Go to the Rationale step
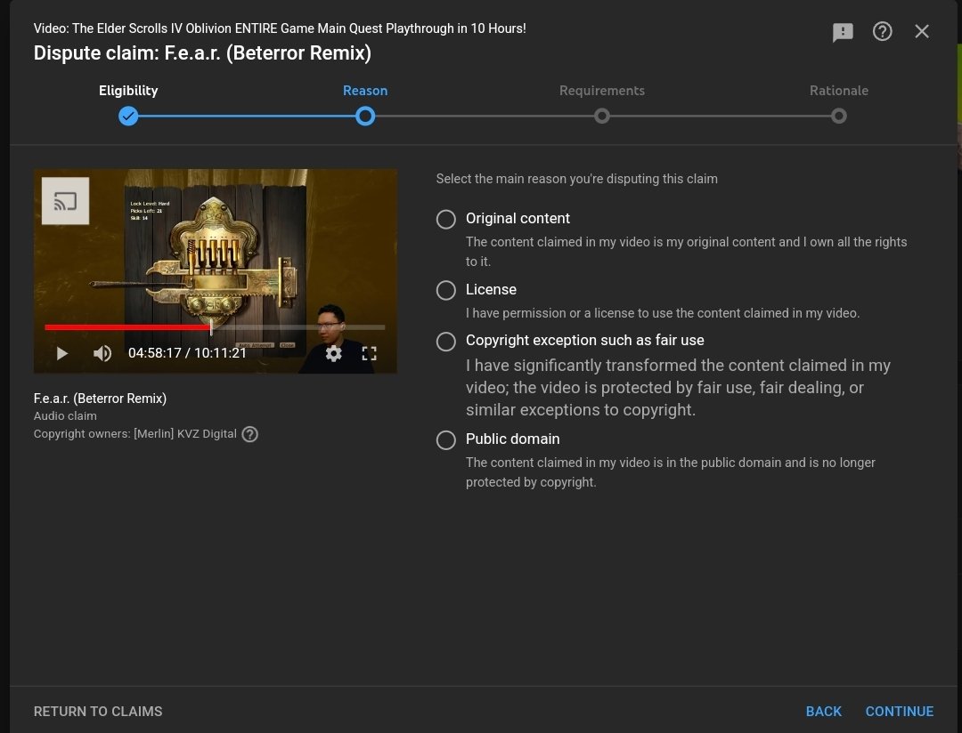Image resolution: width=962 pixels, height=733 pixels. coord(839,91)
